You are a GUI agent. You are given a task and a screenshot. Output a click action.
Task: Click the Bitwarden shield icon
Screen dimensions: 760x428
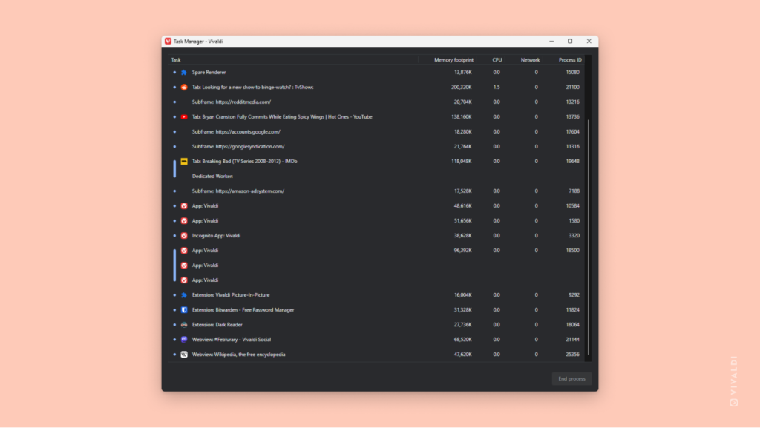[x=184, y=310]
